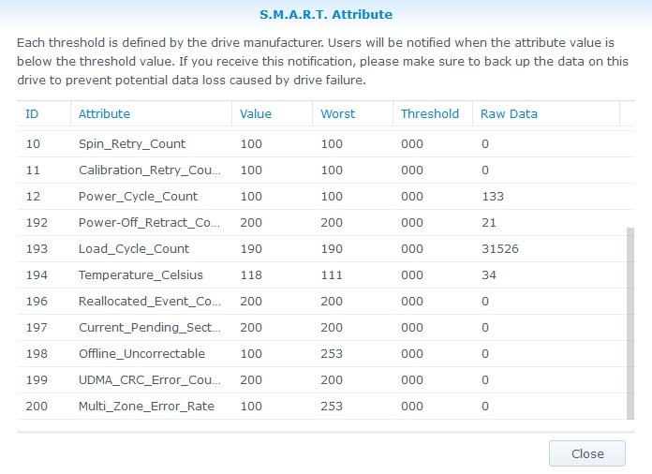The image size is (652, 474).
Task: Click the Value column header
Action: 256,113
